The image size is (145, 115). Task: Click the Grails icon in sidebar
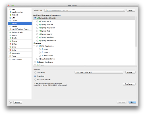(11, 47)
